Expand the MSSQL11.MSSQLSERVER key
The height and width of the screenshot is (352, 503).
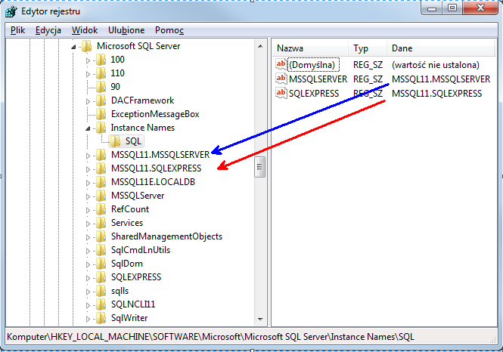[88, 156]
